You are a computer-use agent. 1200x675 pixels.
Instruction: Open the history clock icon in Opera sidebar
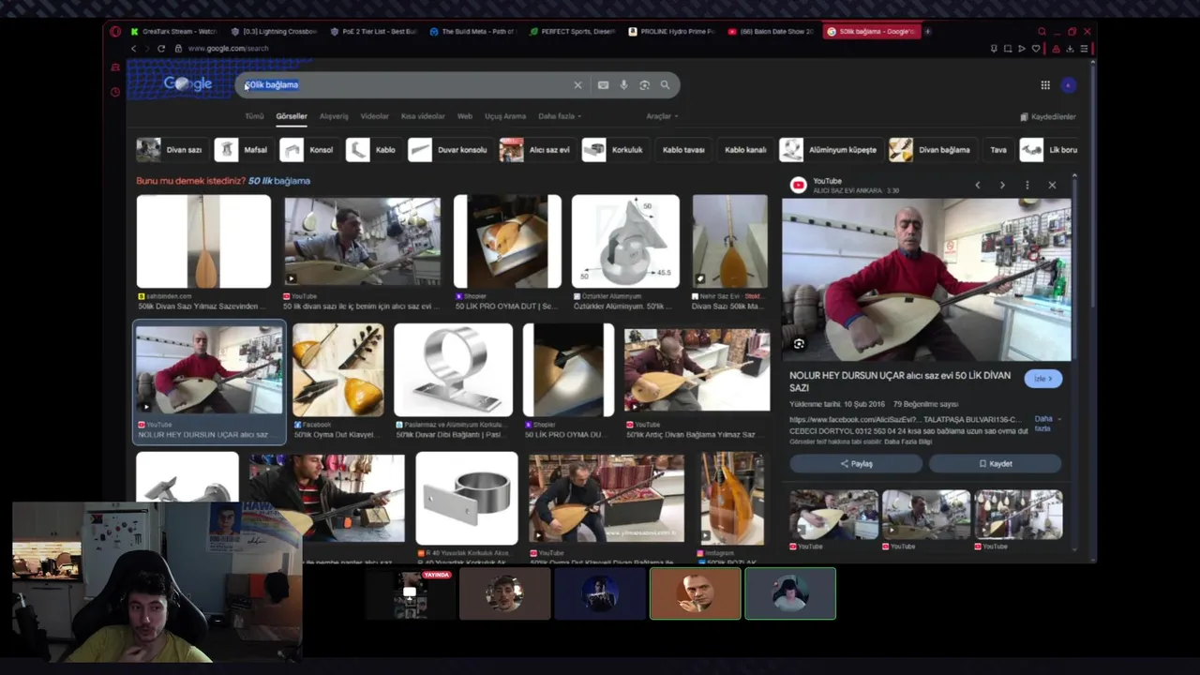(115, 92)
